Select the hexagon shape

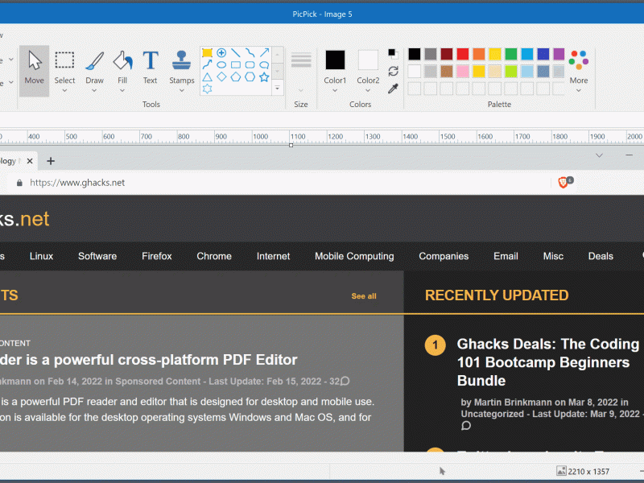(250, 76)
